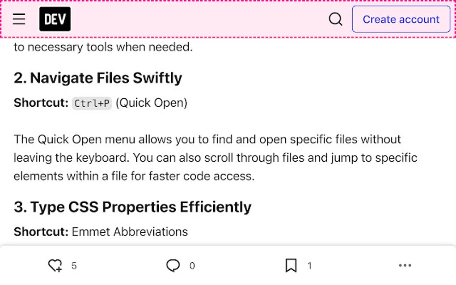Open the hamburger navigation menu
The height and width of the screenshot is (285, 456).
(19, 19)
